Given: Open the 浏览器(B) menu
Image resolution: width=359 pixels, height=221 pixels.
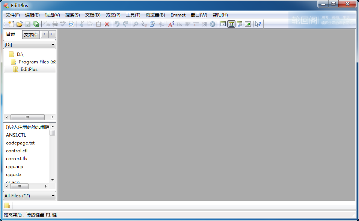Looking at the screenshot, I should click(155, 15).
